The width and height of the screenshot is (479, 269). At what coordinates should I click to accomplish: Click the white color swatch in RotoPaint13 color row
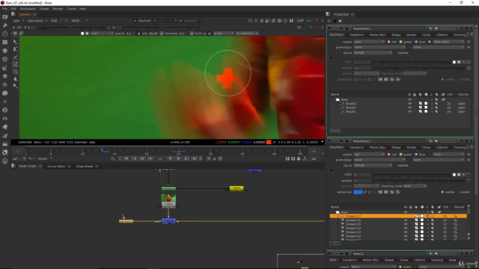tap(454, 62)
